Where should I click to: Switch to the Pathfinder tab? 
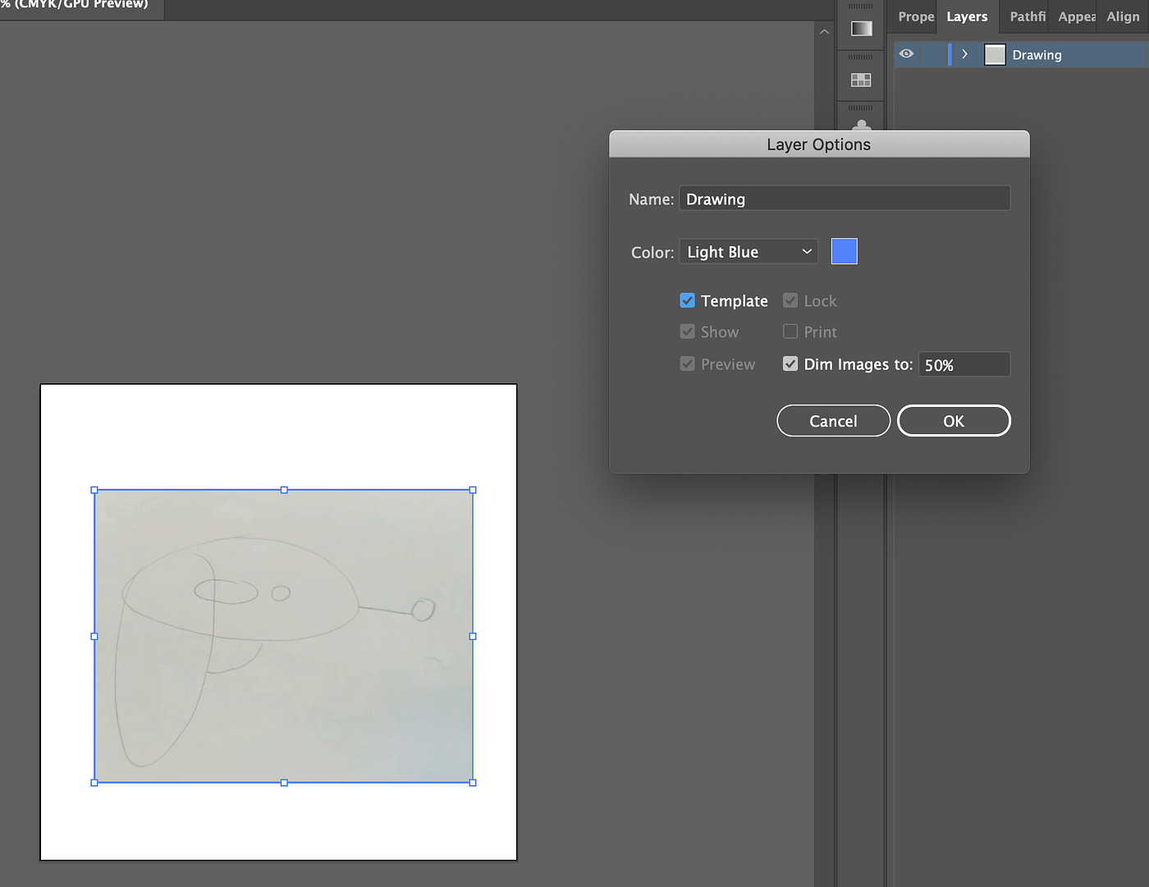click(1027, 16)
